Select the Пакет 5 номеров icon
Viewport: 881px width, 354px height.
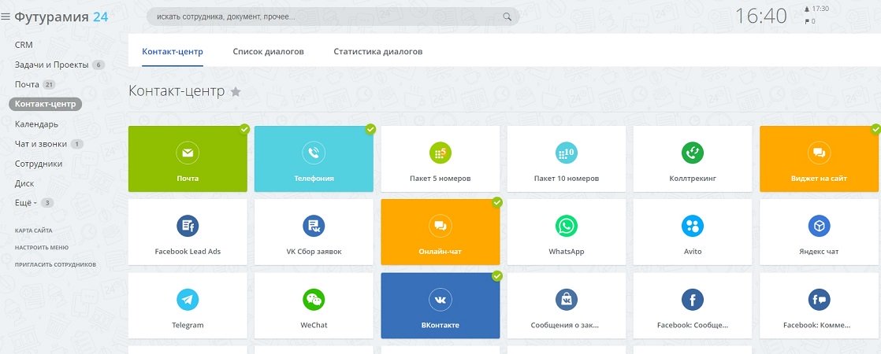pyautogui.click(x=440, y=153)
